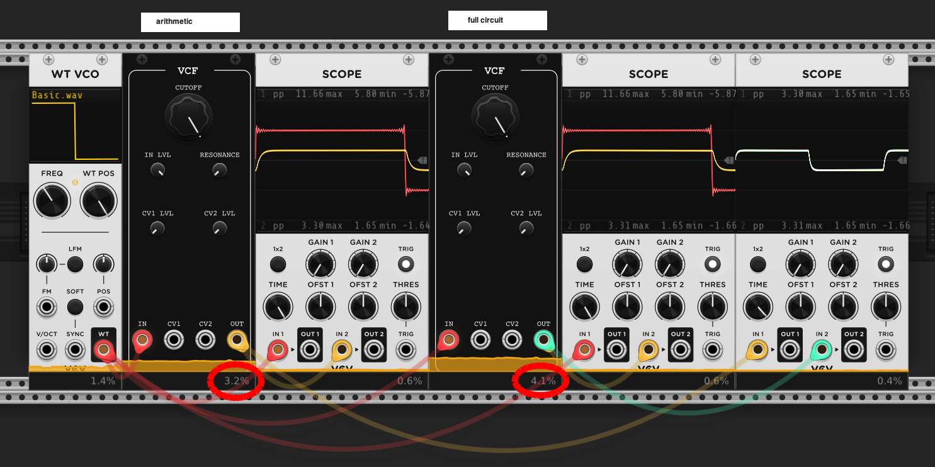
Task: Click the FM input jack on WT VCO
Action: click(46, 308)
